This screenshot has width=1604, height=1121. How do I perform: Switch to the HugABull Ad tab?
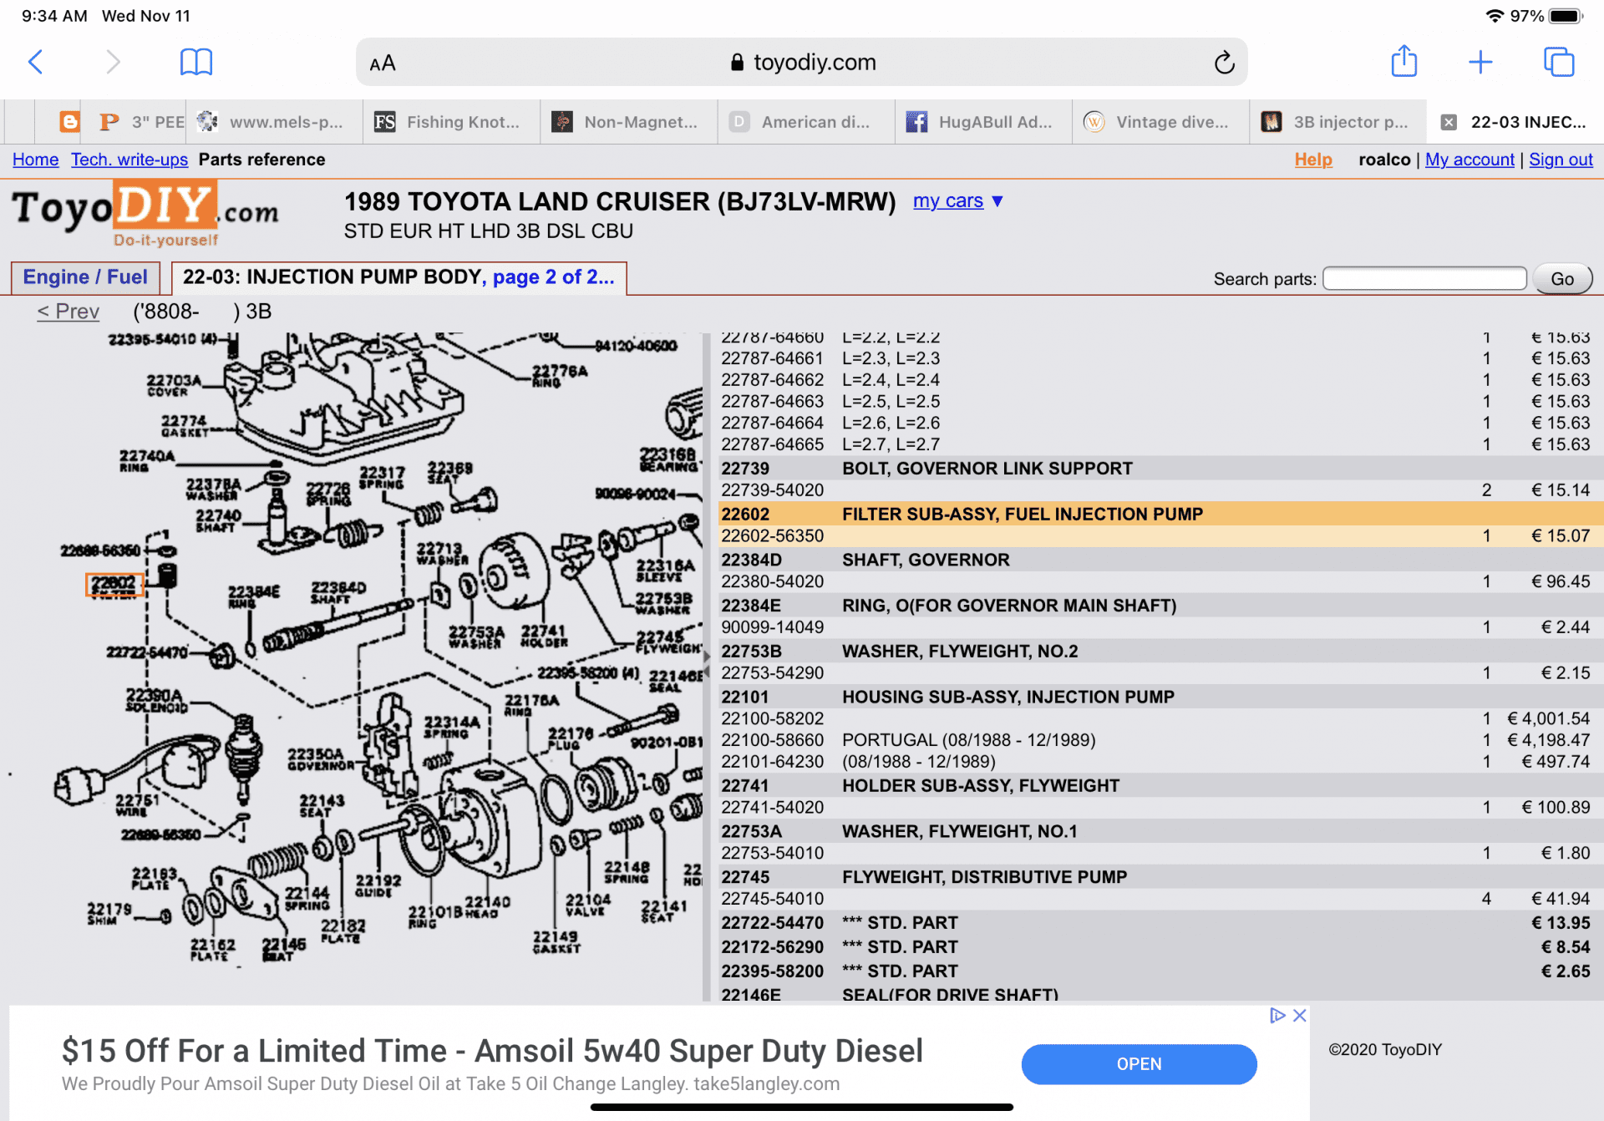pyautogui.click(x=983, y=122)
